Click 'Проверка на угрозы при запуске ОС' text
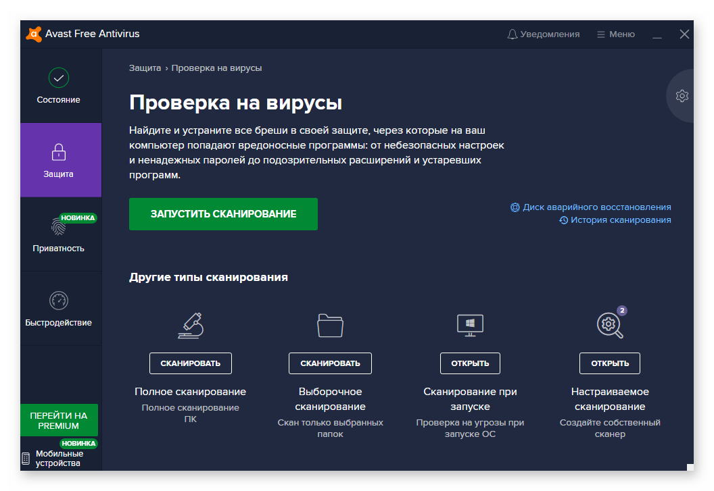714x491 pixels. [470, 428]
